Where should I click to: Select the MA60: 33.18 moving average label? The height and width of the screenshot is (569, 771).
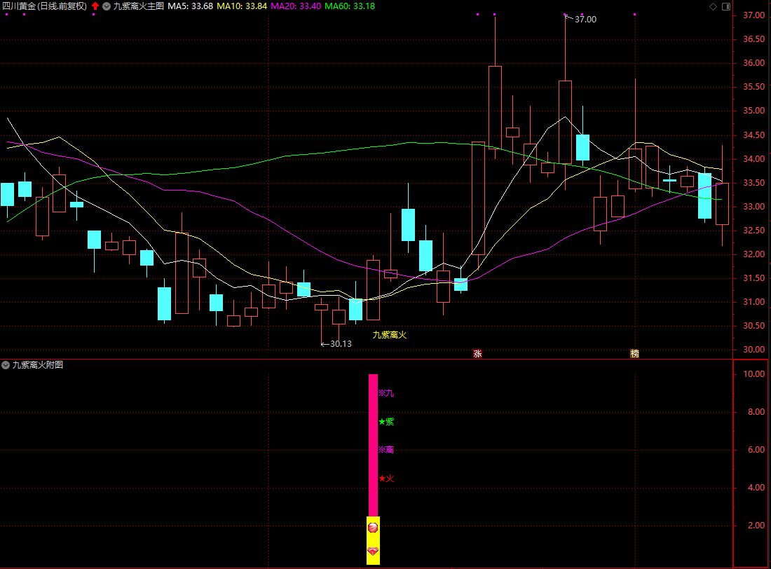[350, 6]
